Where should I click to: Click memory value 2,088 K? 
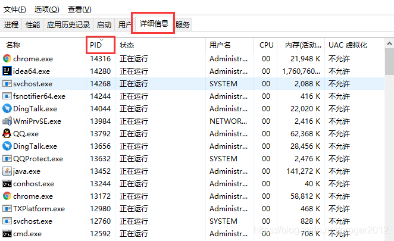(x=307, y=84)
